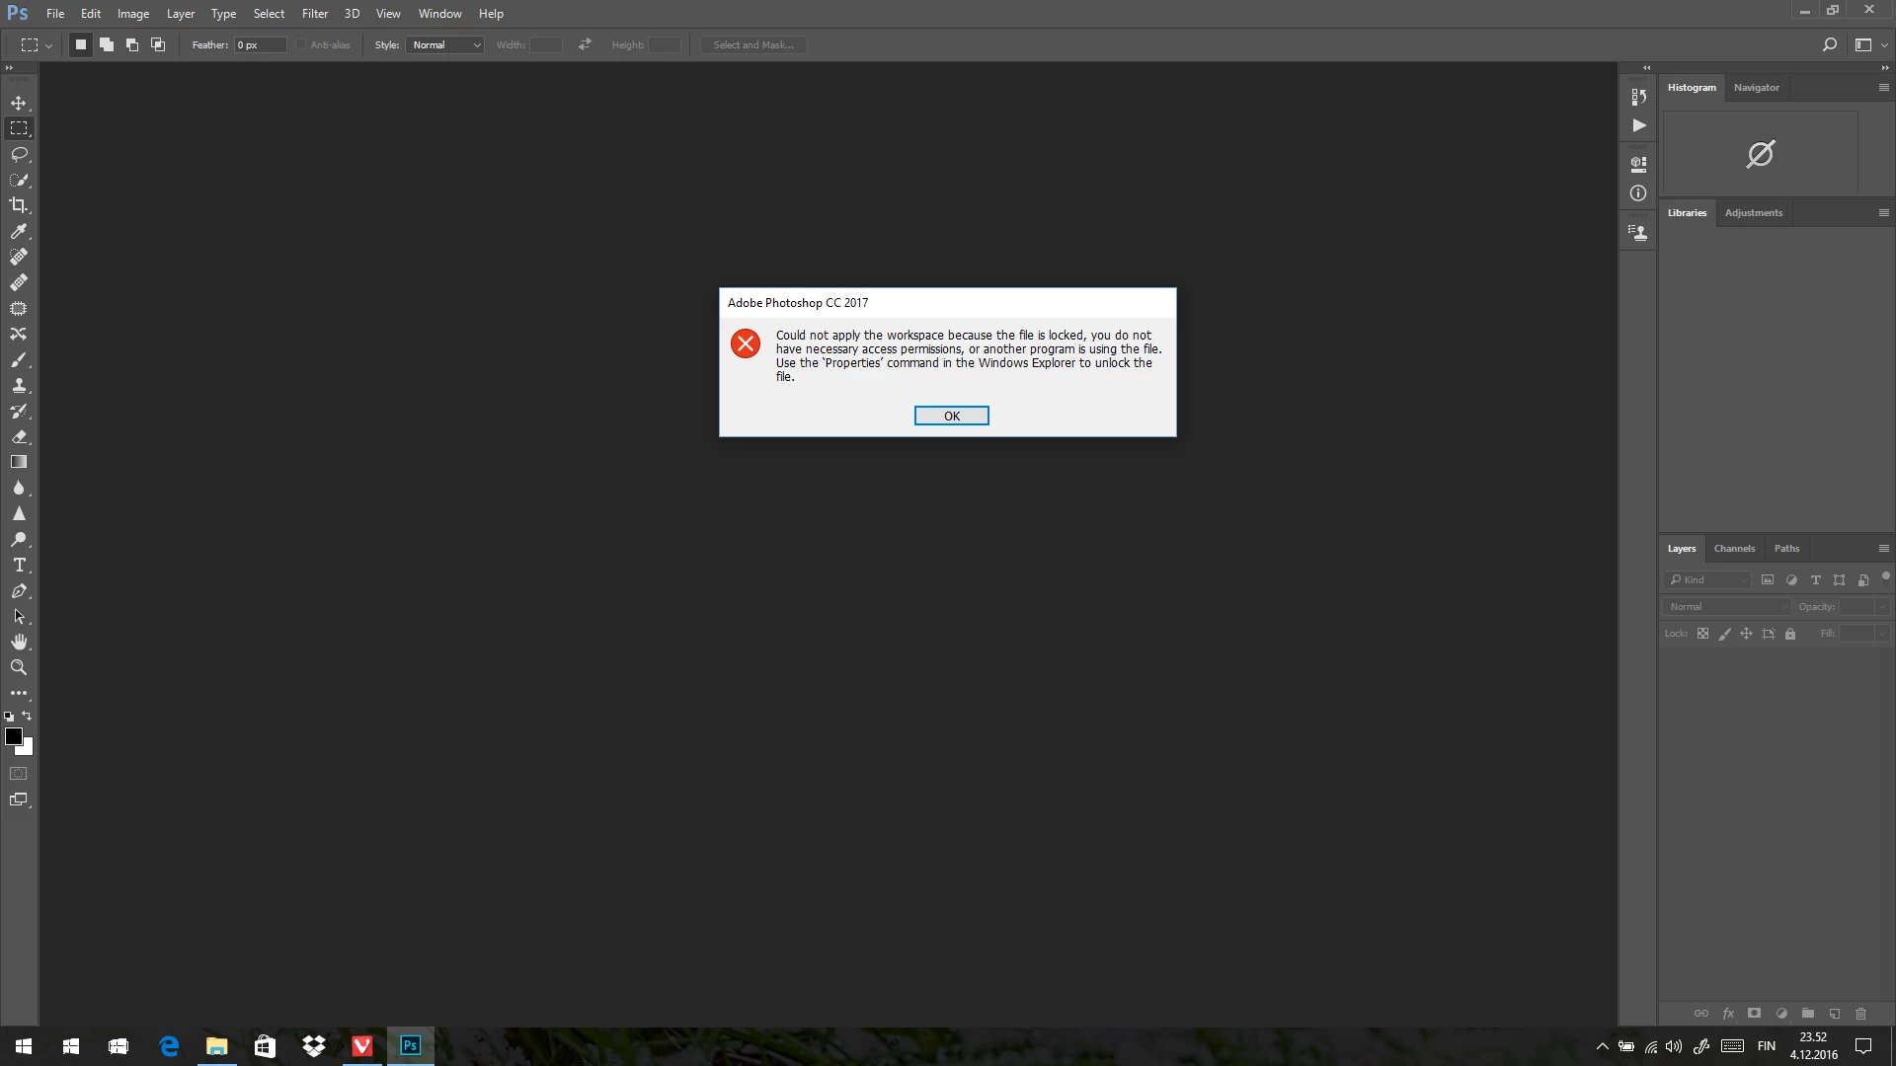Choose Add to selection mode
This screenshot has width=1896, height=1066.
coord(107,44)
